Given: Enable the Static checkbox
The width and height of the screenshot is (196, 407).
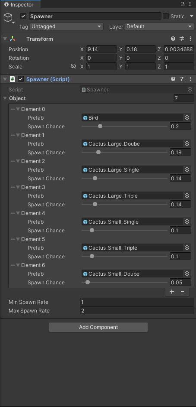Looking at the screenshot, I should pyautogui.click(x=166, y=16).
